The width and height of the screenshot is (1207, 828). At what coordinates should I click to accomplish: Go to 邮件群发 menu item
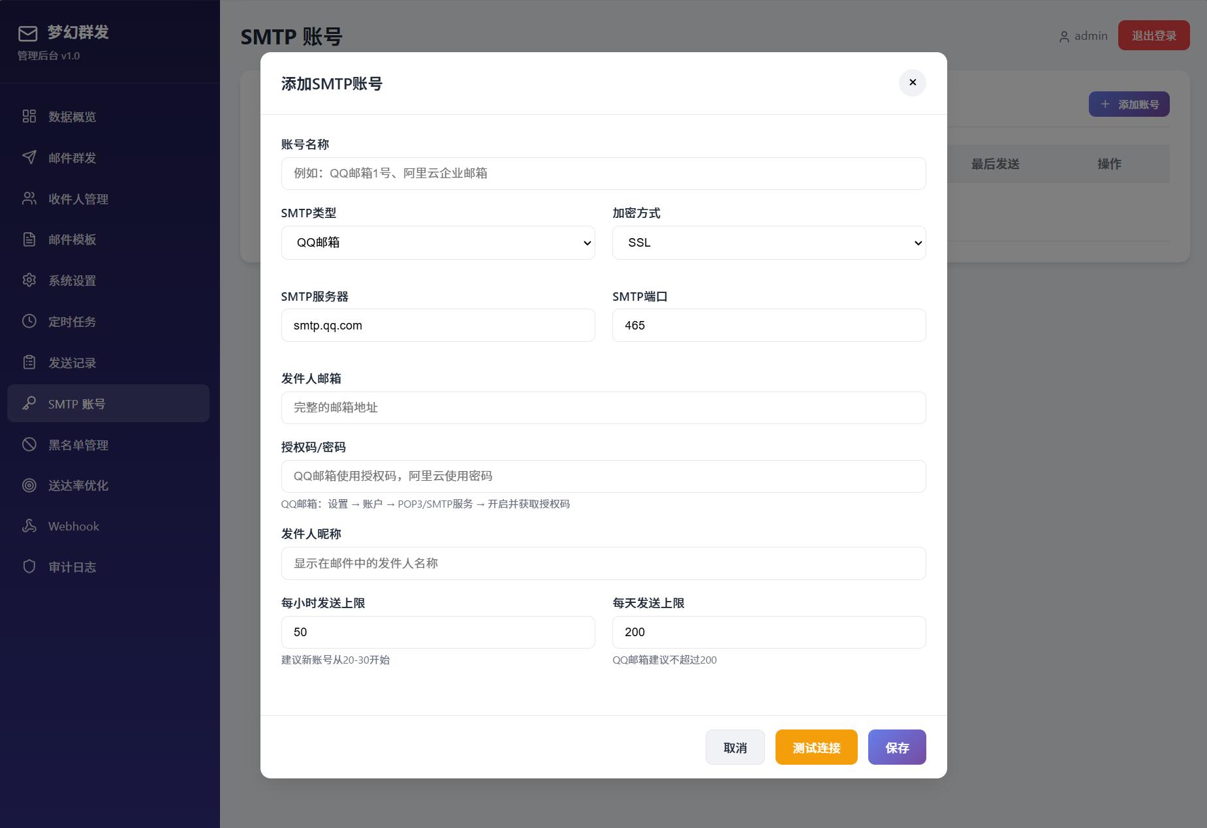tap(108, 157)
